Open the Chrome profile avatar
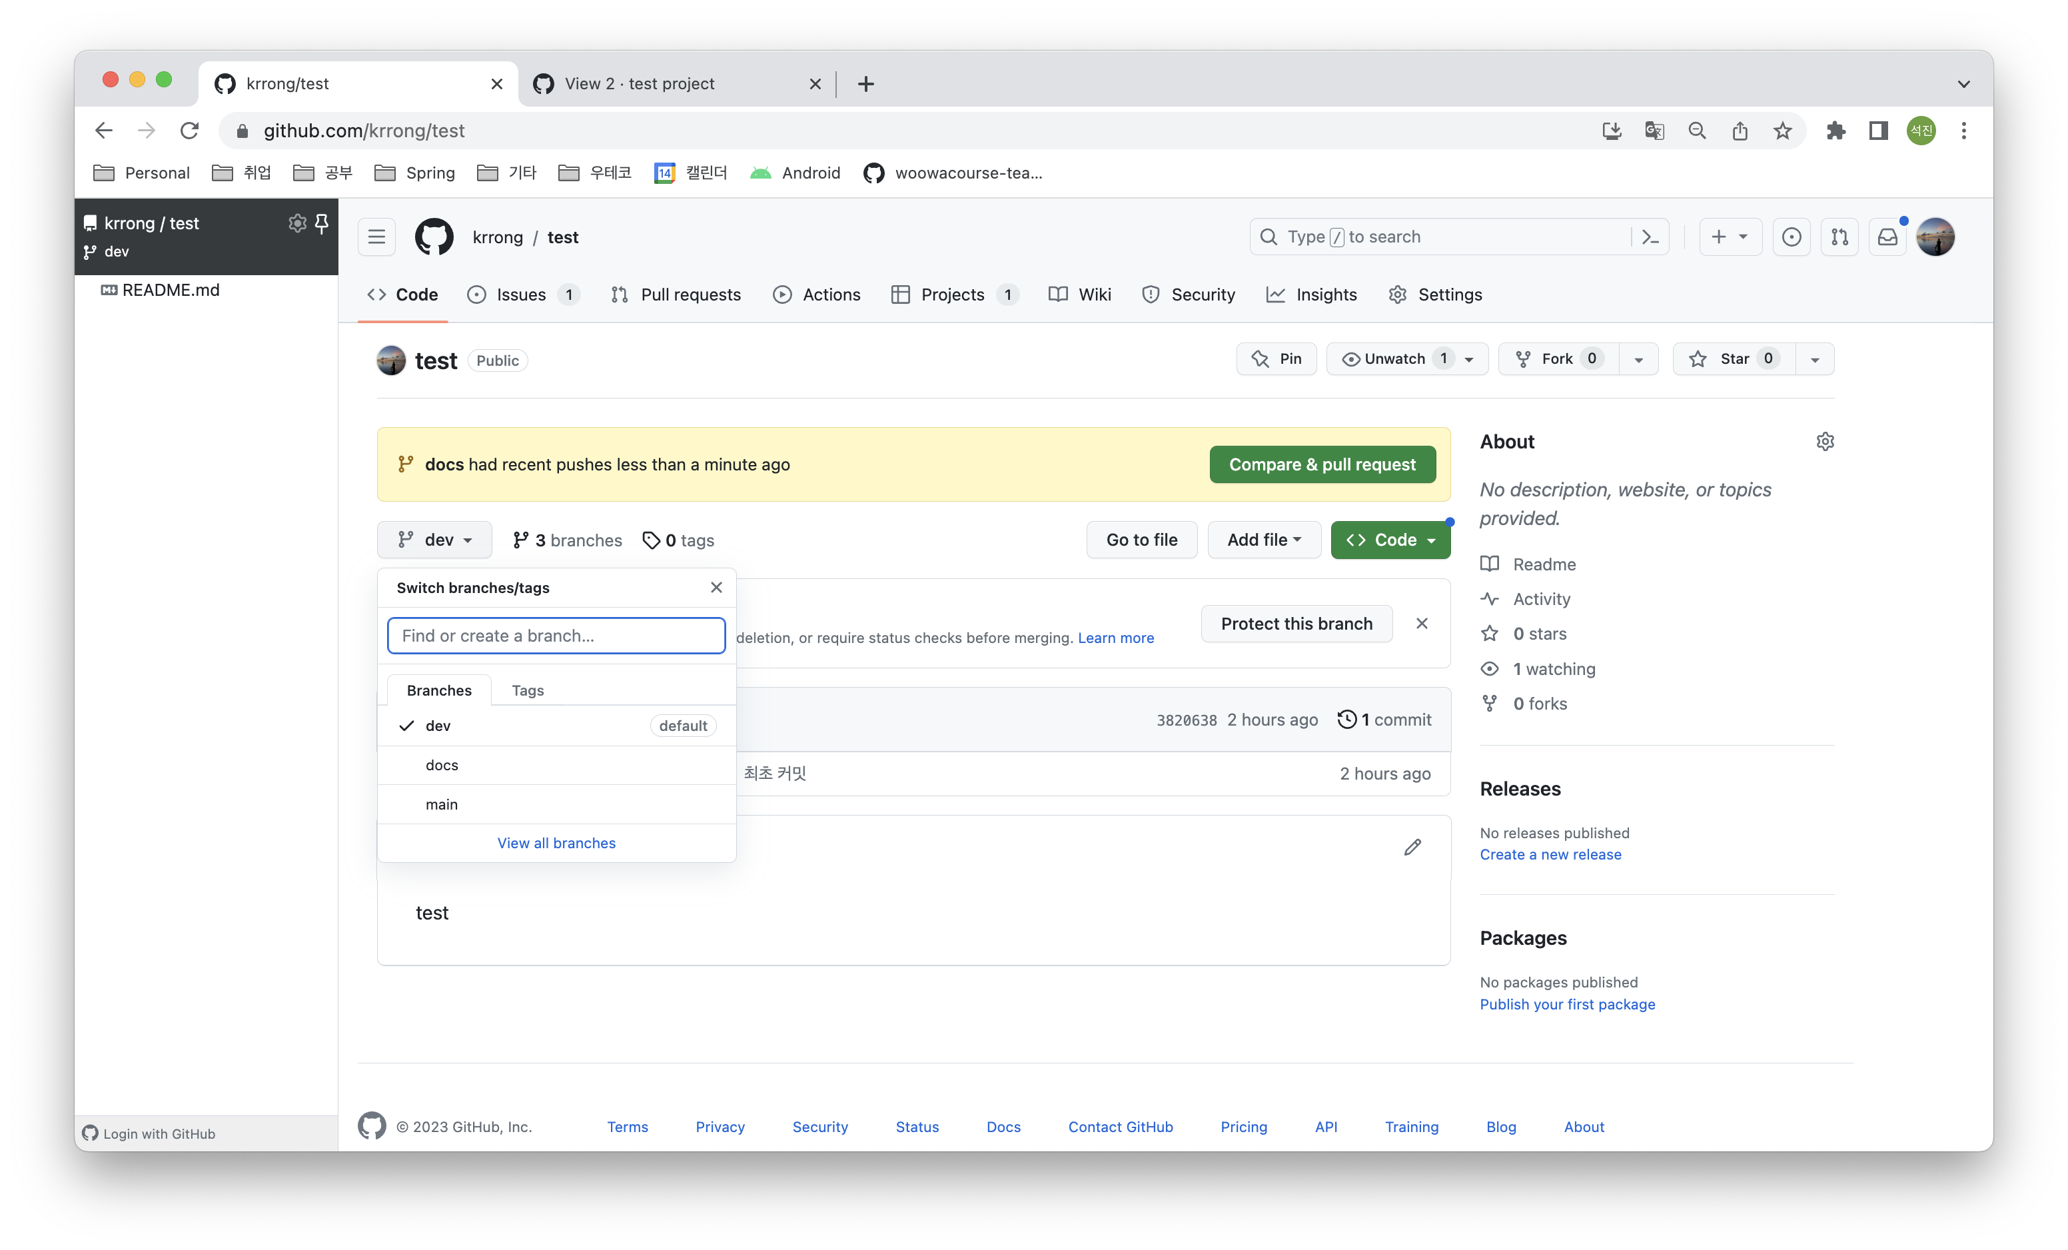 click(1921, 131)
